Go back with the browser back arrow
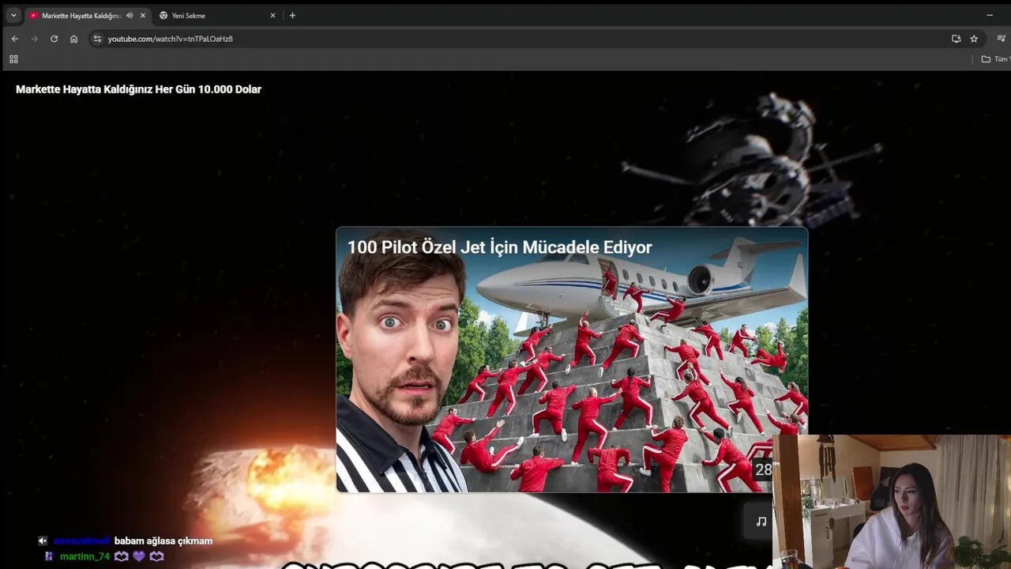1011x569 pixels. tap(14, 39)
